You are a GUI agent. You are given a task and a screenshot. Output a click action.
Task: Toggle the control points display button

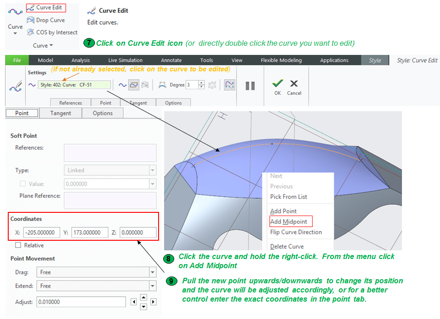pyautogui.click(x=230, y=85)
